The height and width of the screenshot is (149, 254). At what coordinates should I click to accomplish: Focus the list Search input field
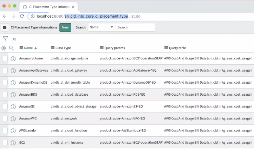[135, 27]
